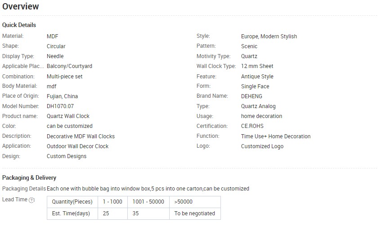The height and width of the screenshot is (227, 382).
Task: Click the Fujian, China origin value
Action: 62,96
